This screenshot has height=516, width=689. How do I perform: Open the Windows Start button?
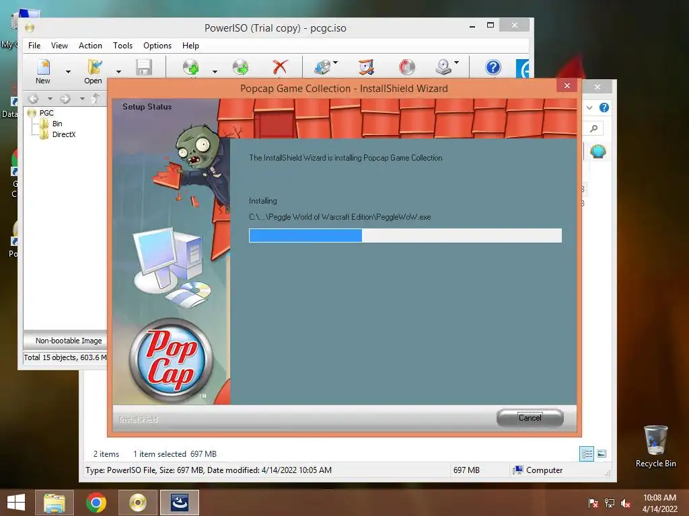pos(16,503)
